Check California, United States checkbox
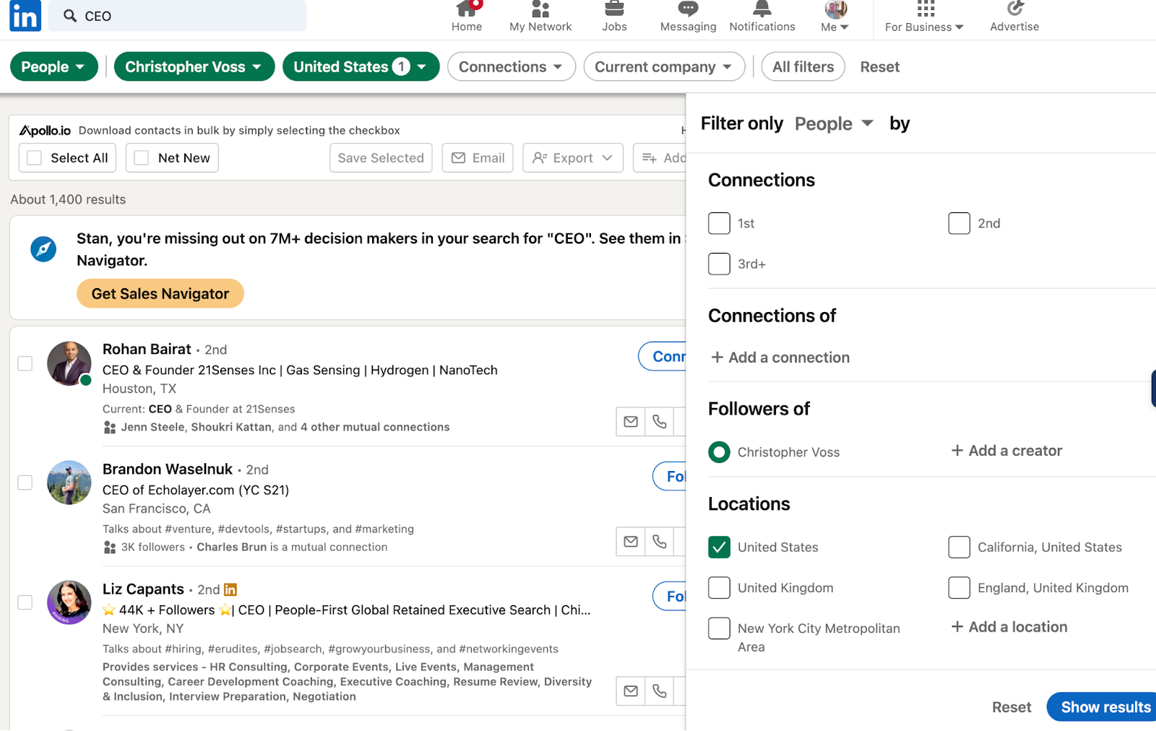This screenshot has height=731, width=1156. [959, 547]
